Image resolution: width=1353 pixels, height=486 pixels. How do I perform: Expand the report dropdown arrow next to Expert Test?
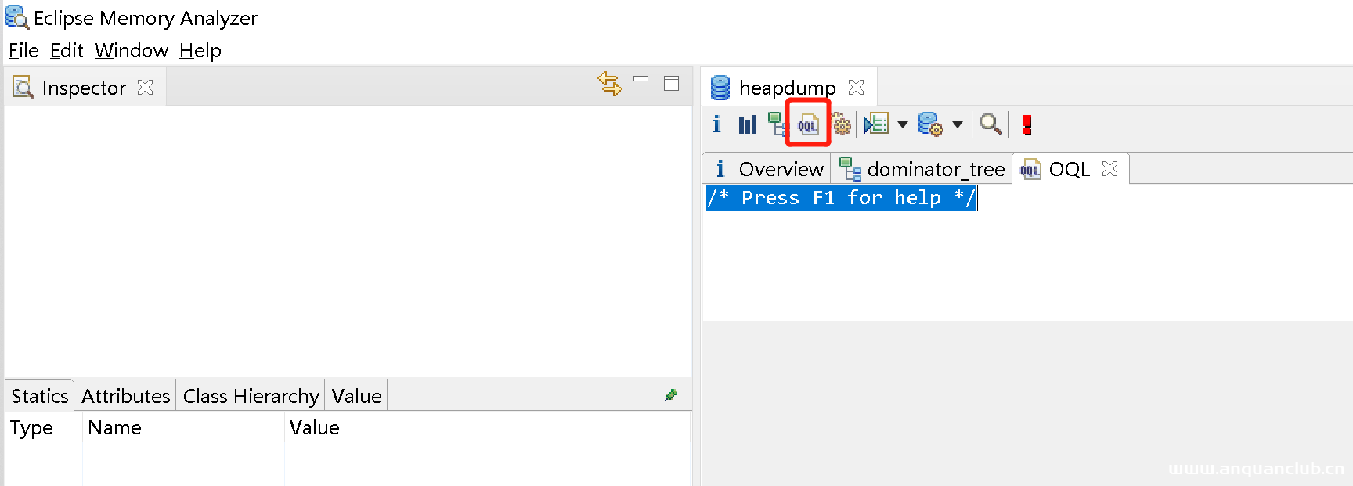[x=903, y=124]
